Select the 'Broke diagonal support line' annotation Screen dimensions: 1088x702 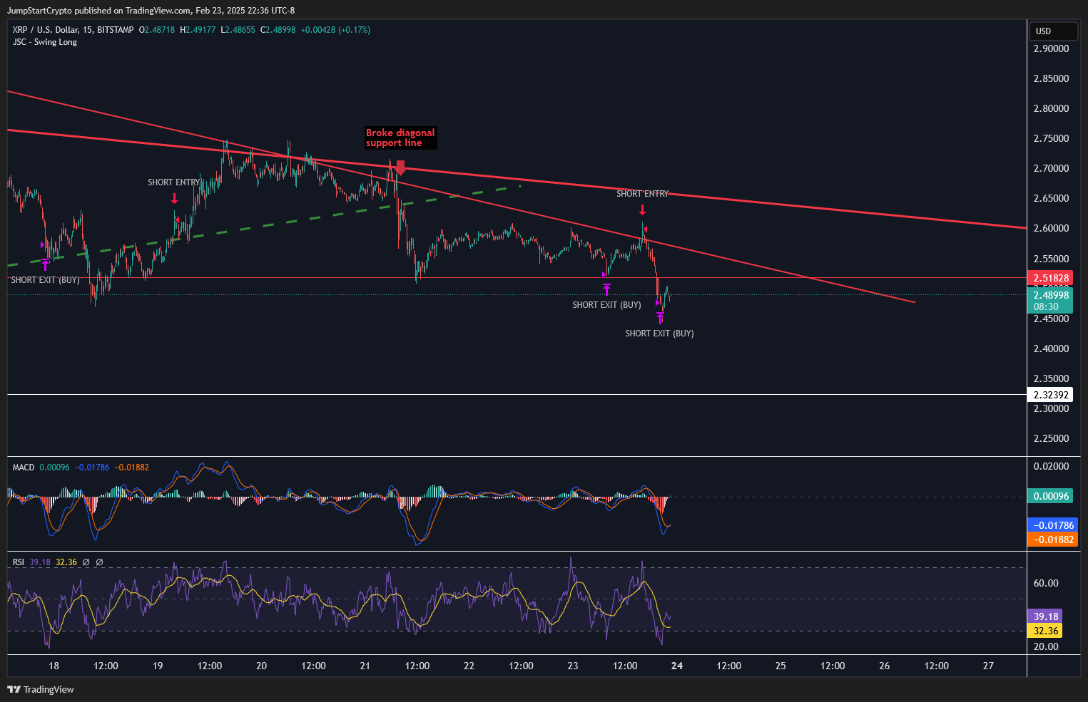(x=400, y=138)
